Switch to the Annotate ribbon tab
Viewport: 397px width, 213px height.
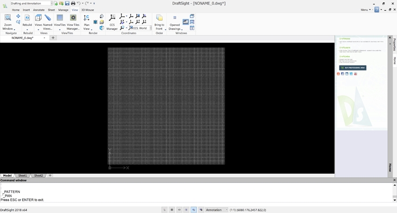(x=39, y=10)
